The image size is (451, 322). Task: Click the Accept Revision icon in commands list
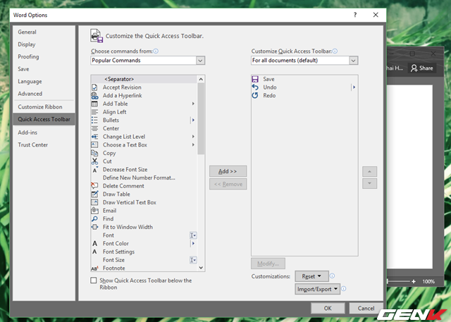coord(94,87)
